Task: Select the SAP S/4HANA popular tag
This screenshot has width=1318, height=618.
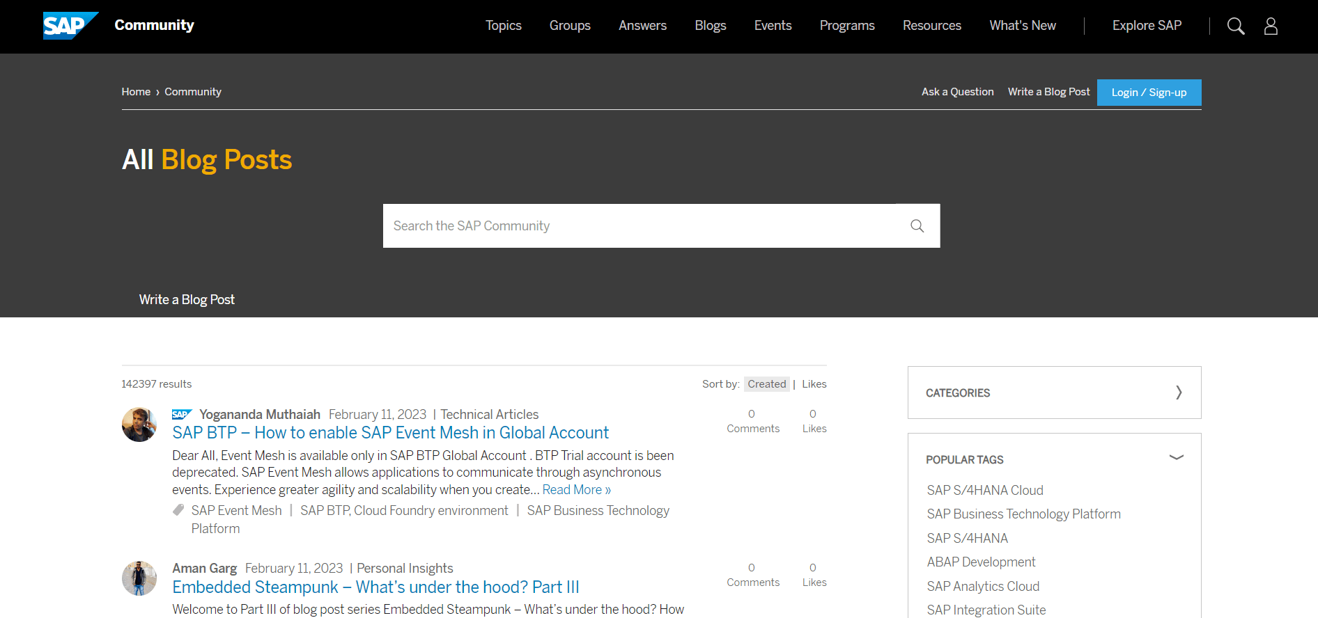Action: click(968, 539)
